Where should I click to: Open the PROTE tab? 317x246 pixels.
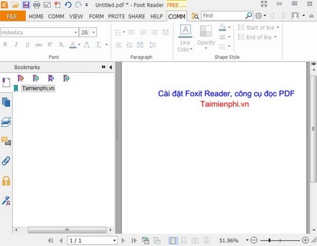[116, 16]
